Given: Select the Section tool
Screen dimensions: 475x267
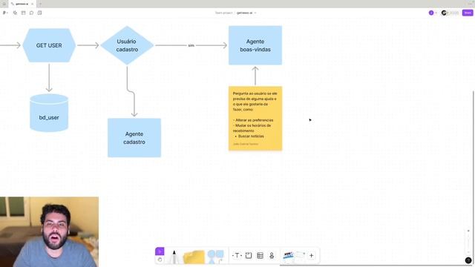Looking at the screenshot, I should click(249, 255).
